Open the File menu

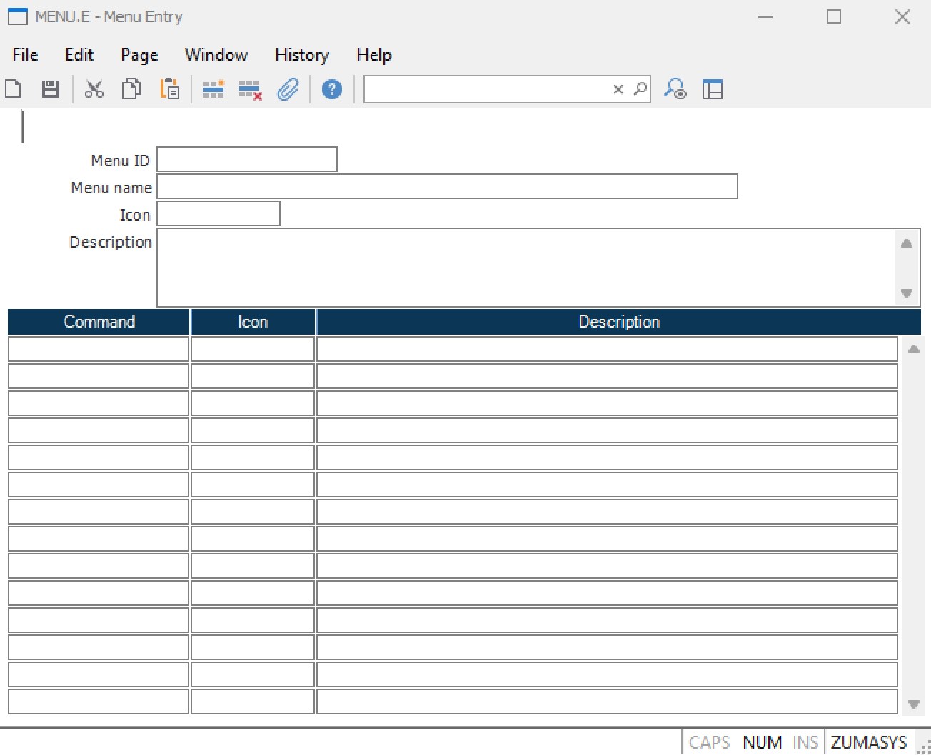24,55
